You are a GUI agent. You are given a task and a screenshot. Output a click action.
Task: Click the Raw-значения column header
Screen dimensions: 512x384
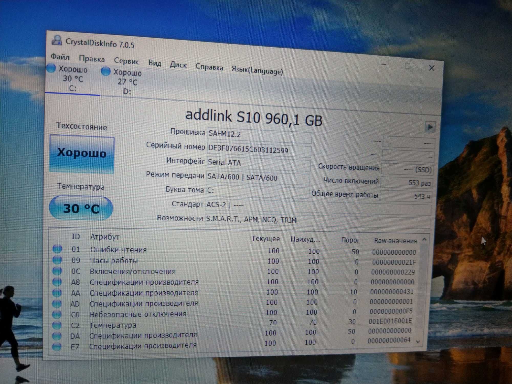396,241
